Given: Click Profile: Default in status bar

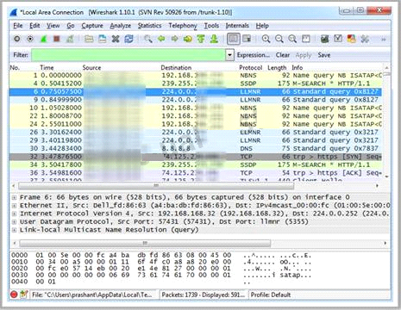Looking at the screenshot, I should [271, 294].
